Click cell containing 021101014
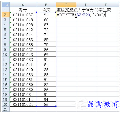The width and height of the screenshot is (121, 113). pyautogui.click(x=23, y=99)
